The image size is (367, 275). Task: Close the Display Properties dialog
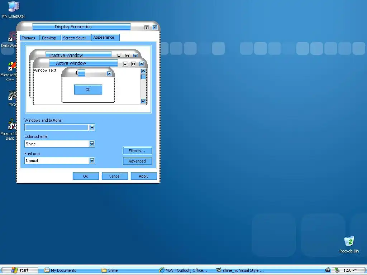tap(155, 27)
